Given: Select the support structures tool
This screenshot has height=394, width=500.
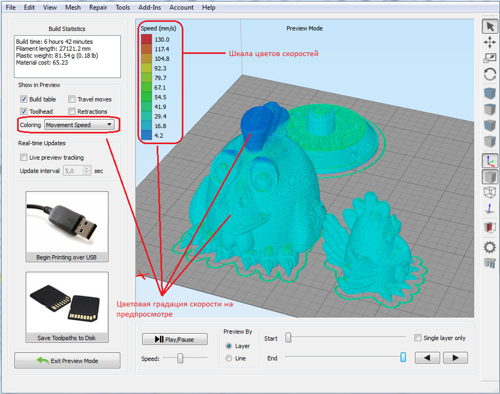Looking at the screenshot, I should click(x=489, y=263).
